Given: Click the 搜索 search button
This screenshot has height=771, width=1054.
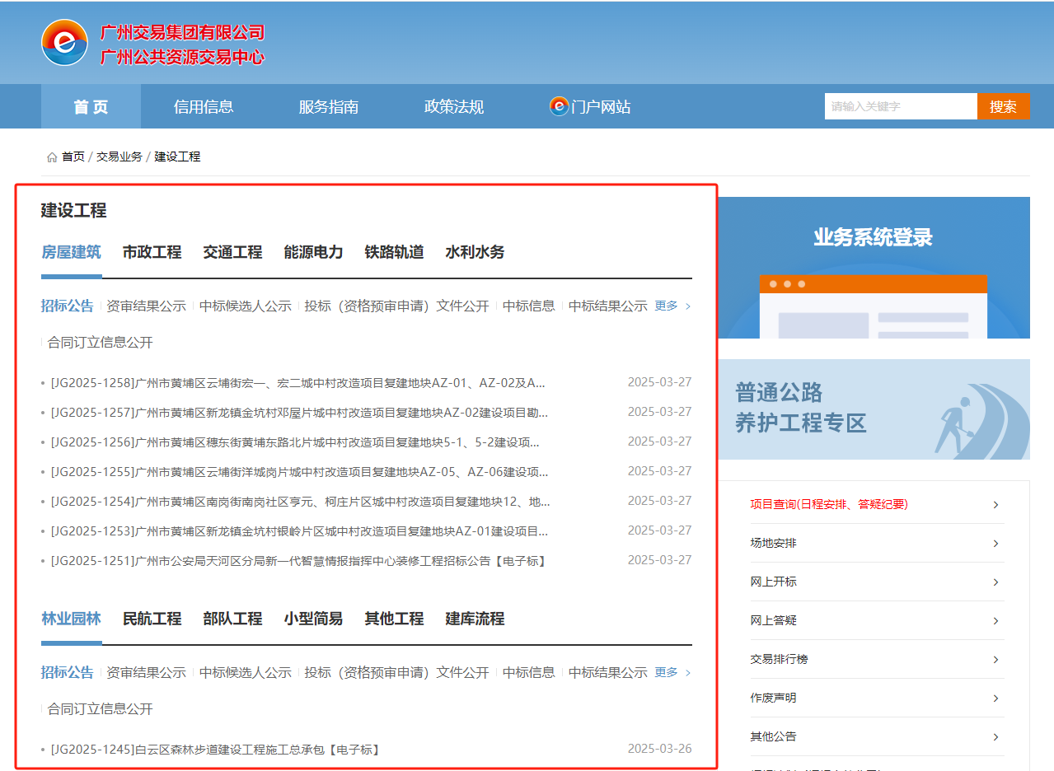Looking at the screenshot, I should [x=1003, y=106].
